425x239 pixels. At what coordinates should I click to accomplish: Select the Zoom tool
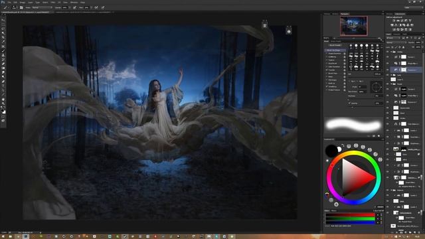pyautogui.click(x=3, y=104)
